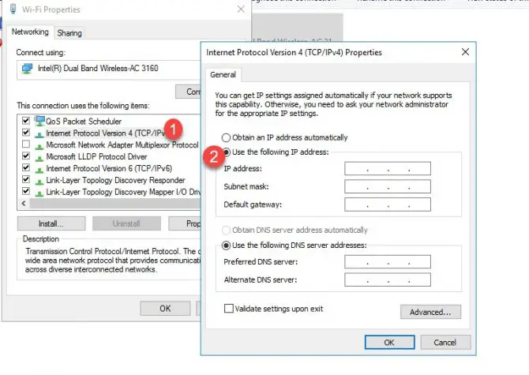Select Microsoft Network Adapter Multiplexor Protocol text

pyautogui.click(x=122, y=145)
